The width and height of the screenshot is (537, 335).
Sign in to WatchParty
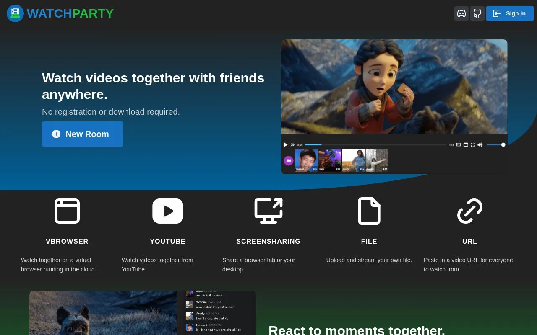point(510,13)
